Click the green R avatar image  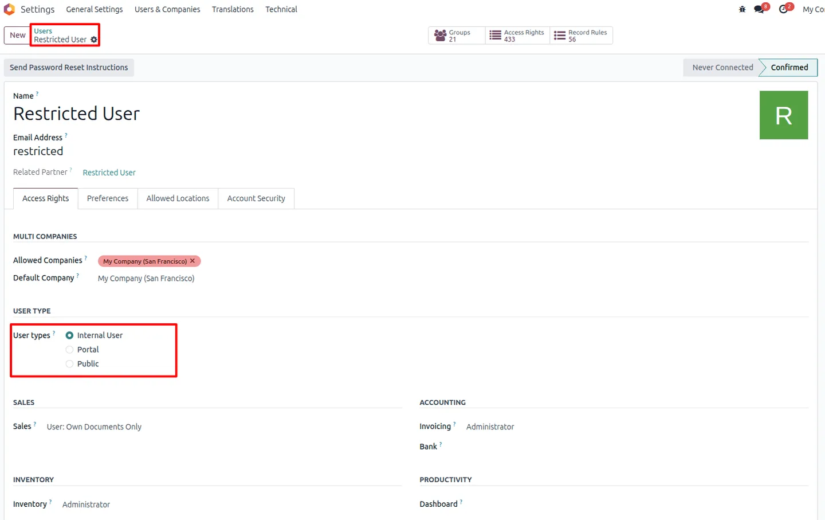(784, 115)
